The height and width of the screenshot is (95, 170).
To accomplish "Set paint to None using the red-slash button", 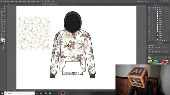I will [x=5, y=44].
